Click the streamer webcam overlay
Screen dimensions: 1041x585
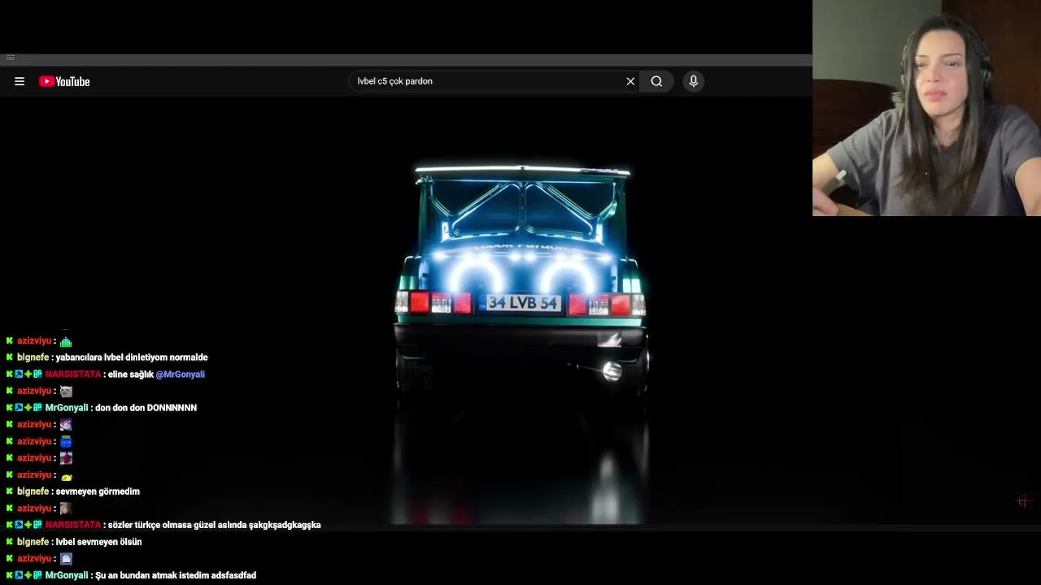926,108
